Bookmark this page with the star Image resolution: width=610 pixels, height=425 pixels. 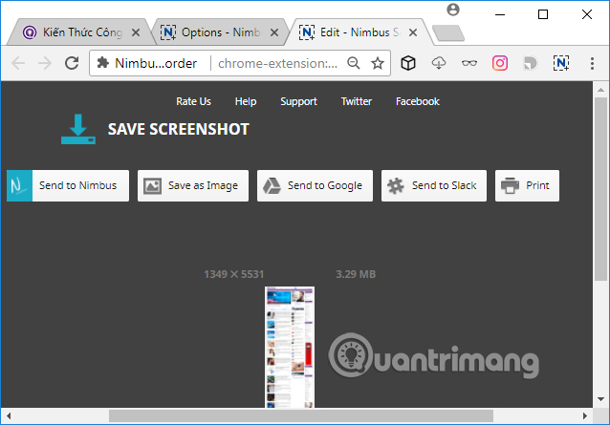378,63
